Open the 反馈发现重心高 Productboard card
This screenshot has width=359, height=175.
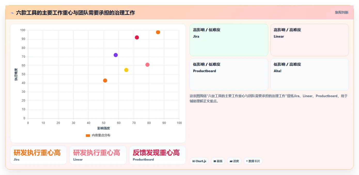point(157,155)
